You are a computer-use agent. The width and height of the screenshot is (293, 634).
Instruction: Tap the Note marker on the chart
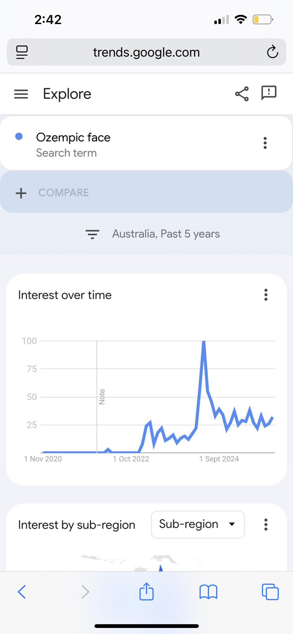click(x=102, y=397)
